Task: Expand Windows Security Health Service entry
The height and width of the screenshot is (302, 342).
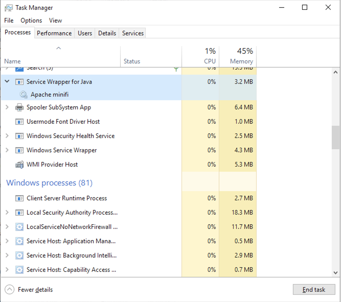Action: (7, 136)
